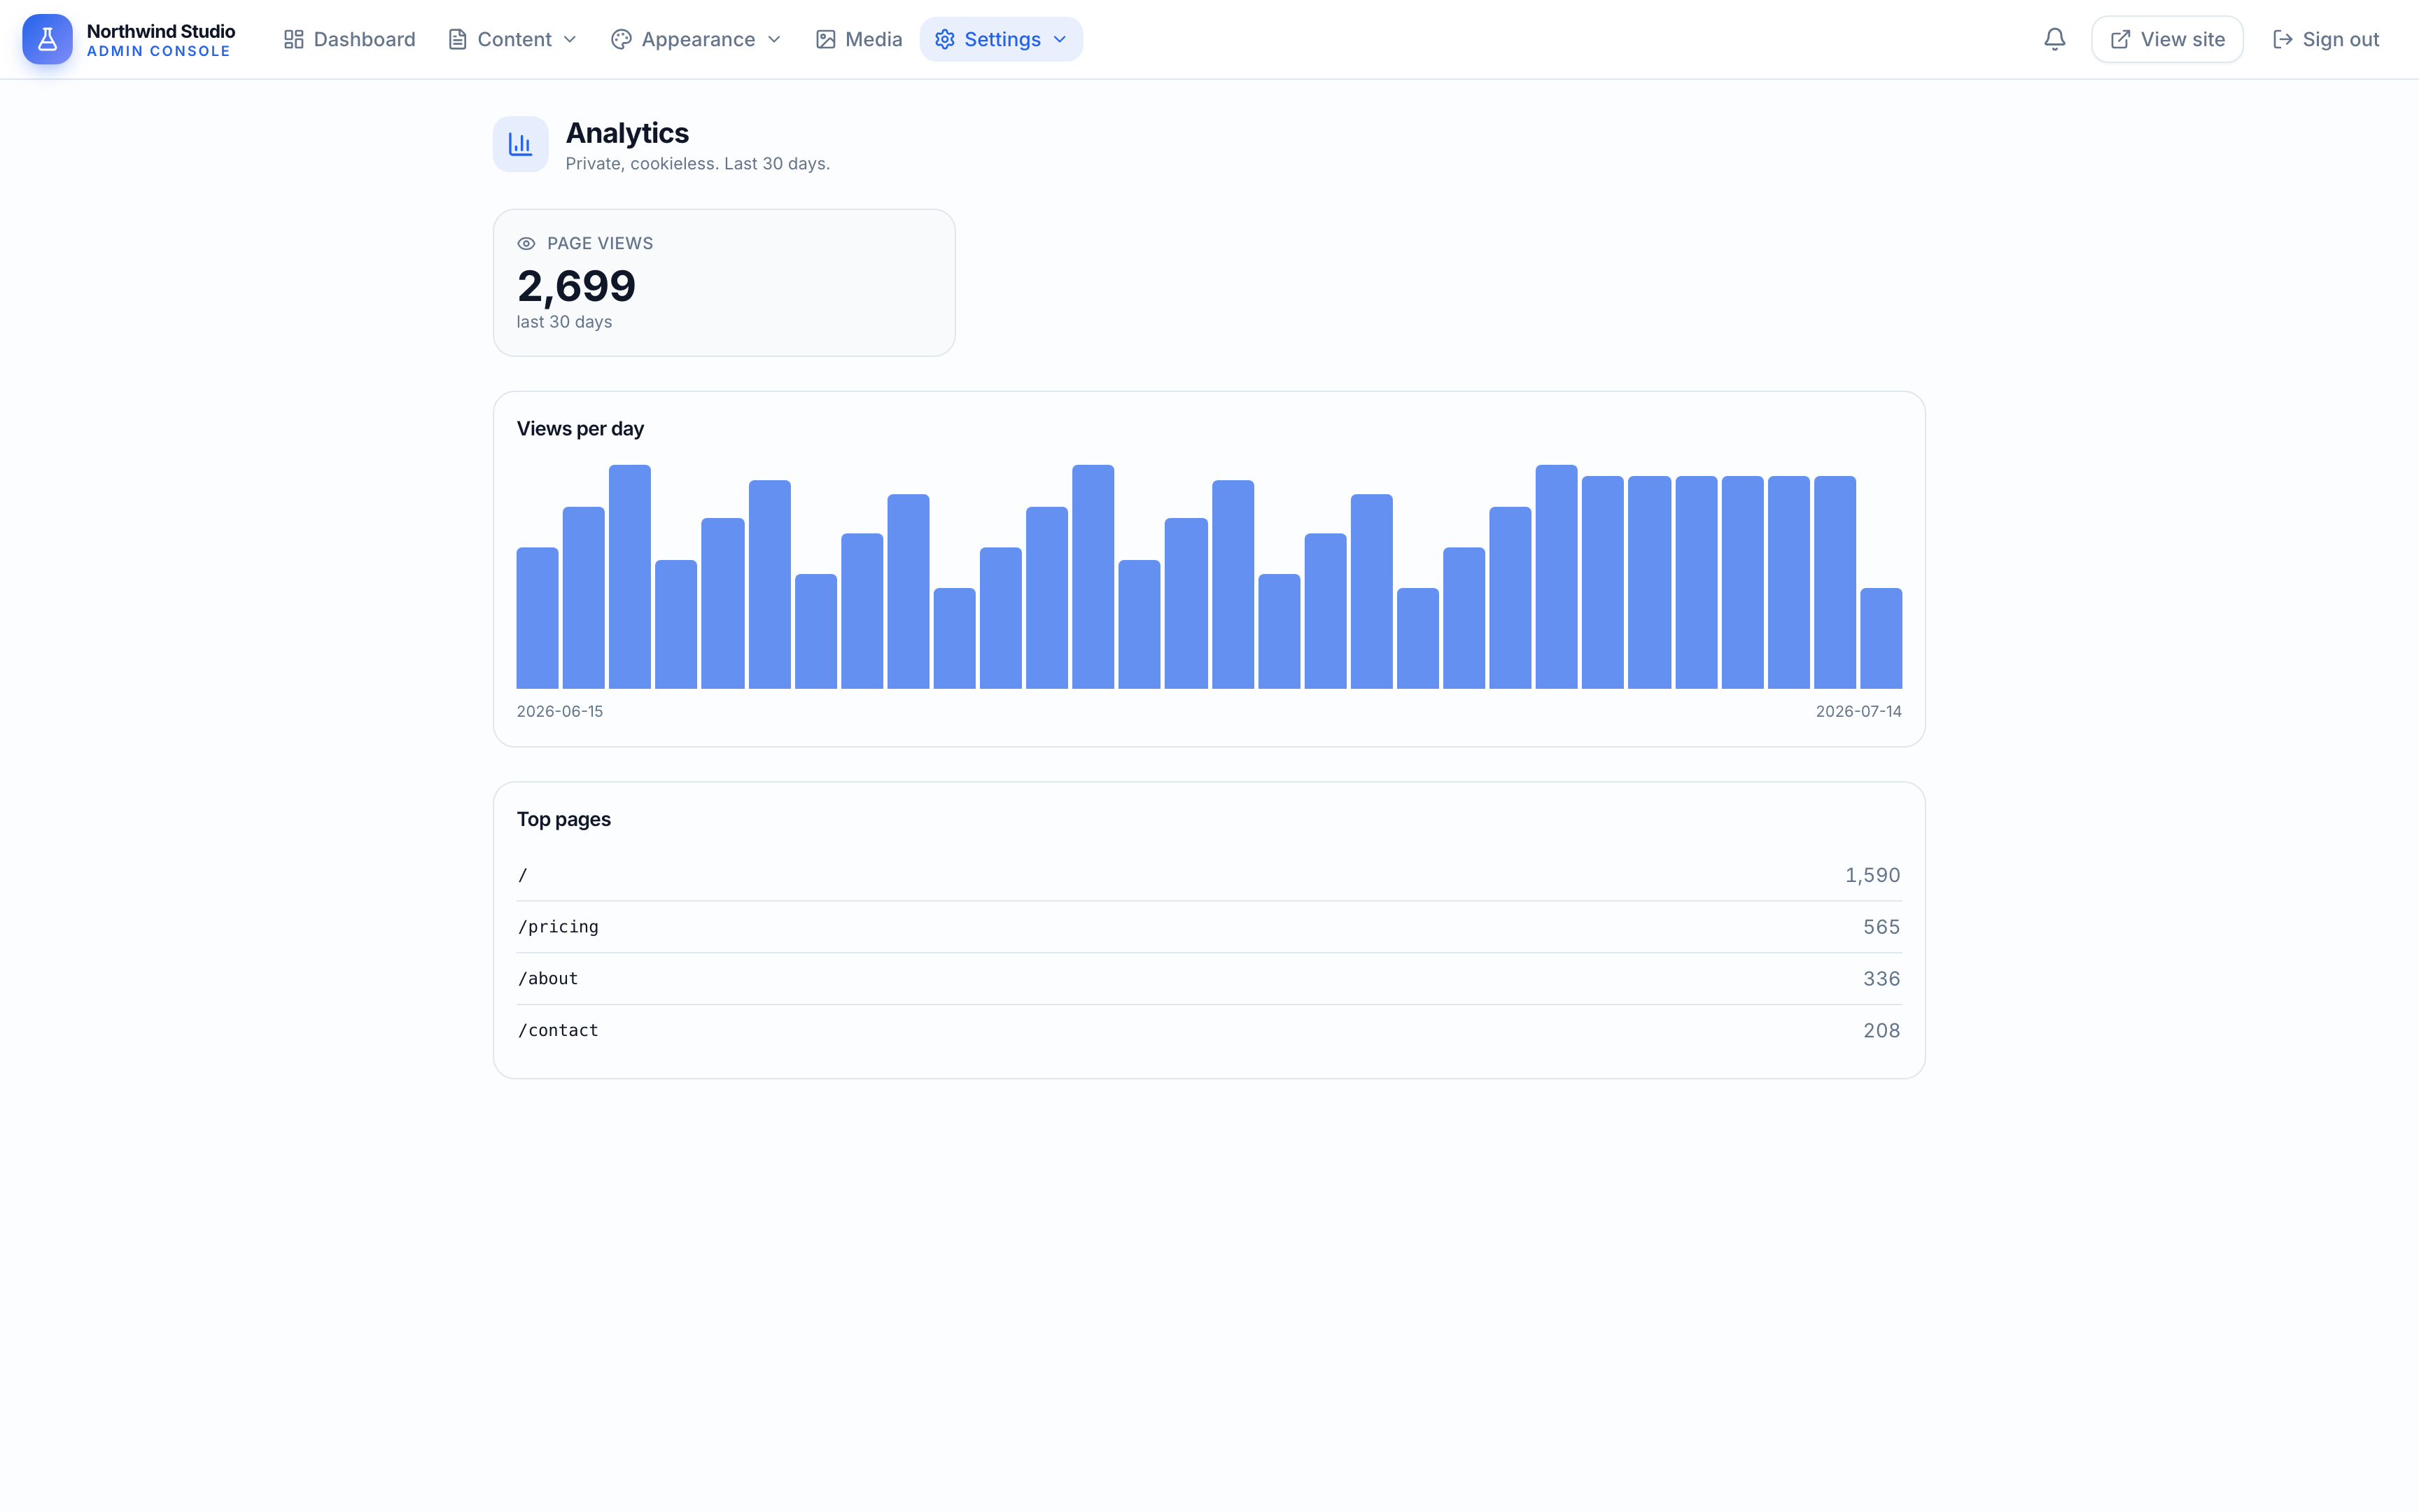Click the 2,699 page views value
The image size is (2419, 1512).
pyautogui.click(x=576, y=286)
